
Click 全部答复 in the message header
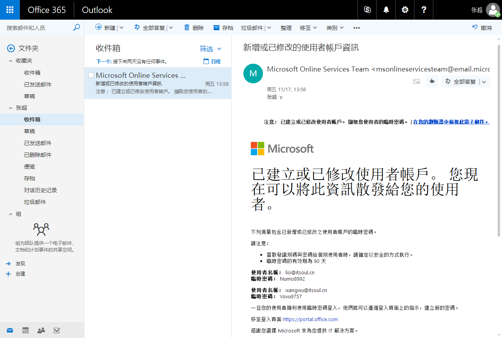pos(460,81)
